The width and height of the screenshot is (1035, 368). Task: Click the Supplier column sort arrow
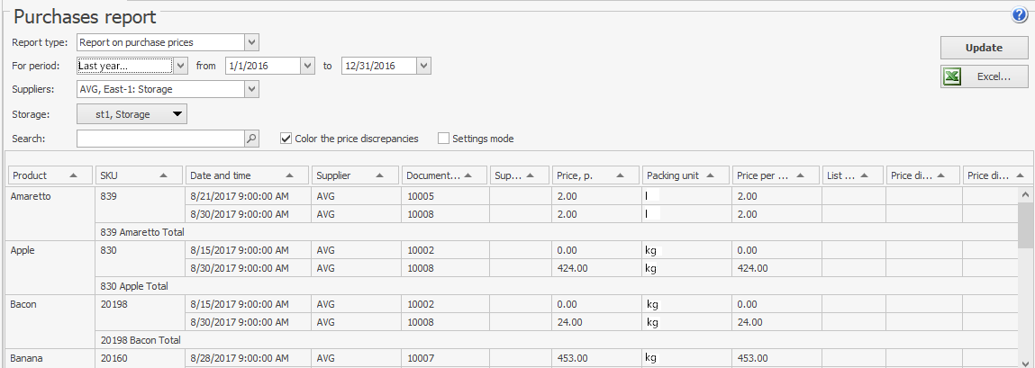pos(381,175)
